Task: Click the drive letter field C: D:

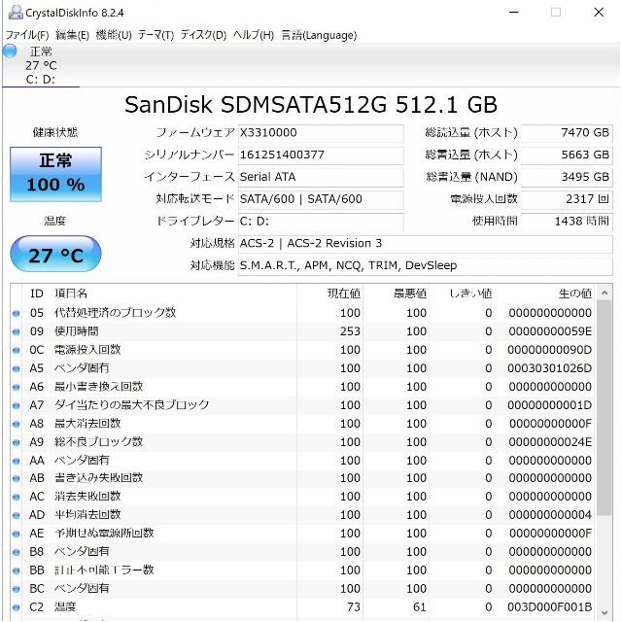Action: coord(321,222)
